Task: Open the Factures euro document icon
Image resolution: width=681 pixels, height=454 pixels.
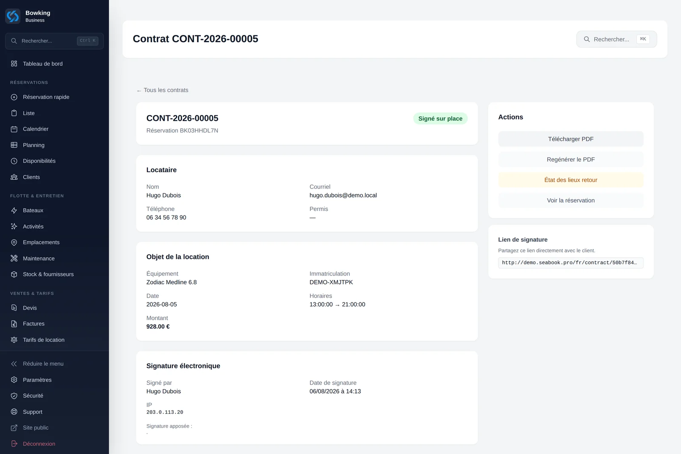Action: (14, 324)
